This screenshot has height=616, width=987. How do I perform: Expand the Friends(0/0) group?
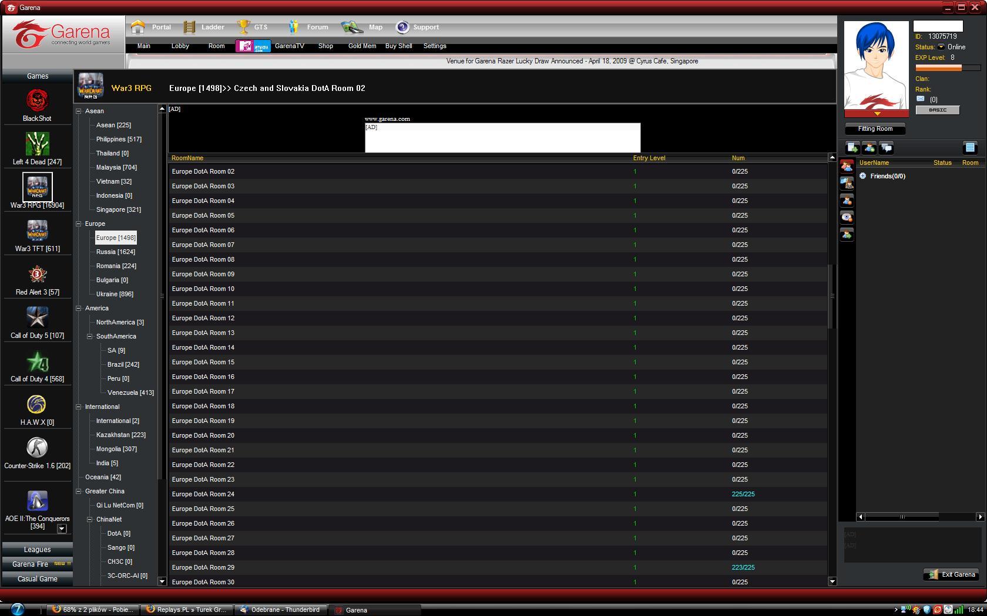(862, 176)
